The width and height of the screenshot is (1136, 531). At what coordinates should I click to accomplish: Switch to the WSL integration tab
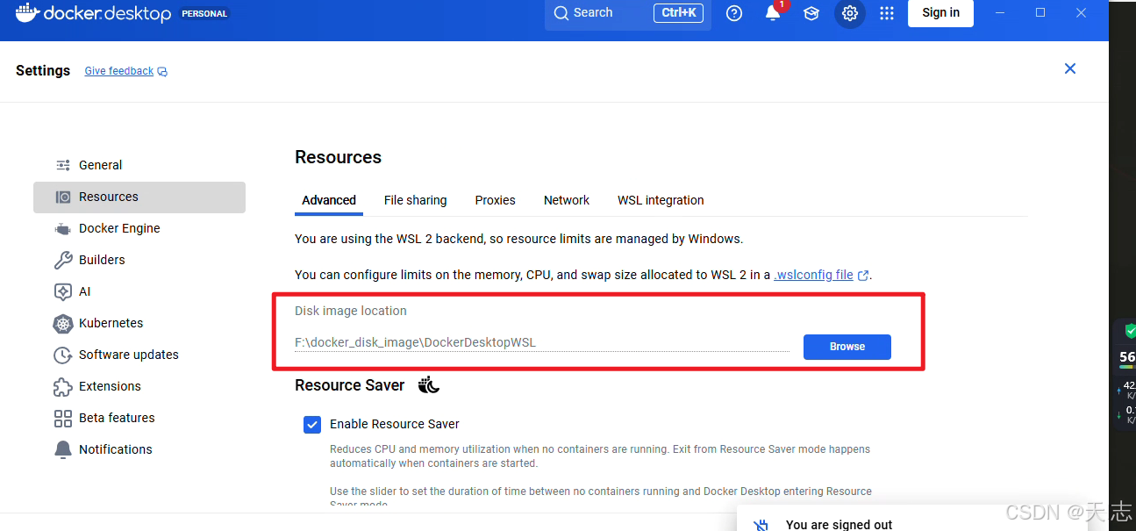point(661,200)
